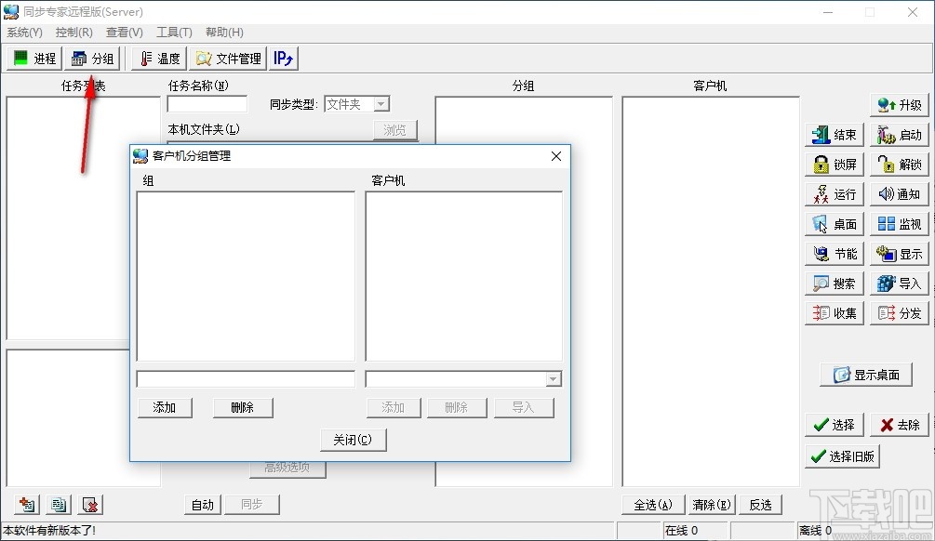The height and width of the screenshot is (541, 935).
Task: Click the 分发 distribute icon
Action: coord(898,312)
